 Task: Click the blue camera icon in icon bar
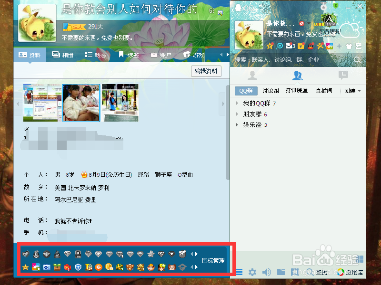pos(46,267)
